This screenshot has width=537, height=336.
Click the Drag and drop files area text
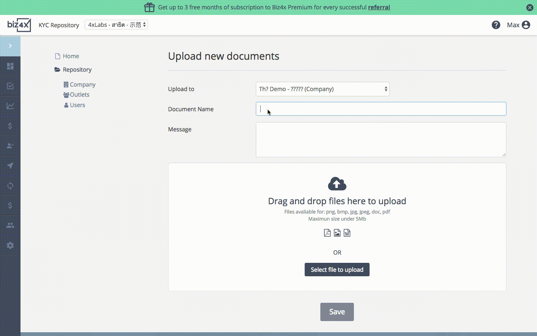tap(337, 201)
